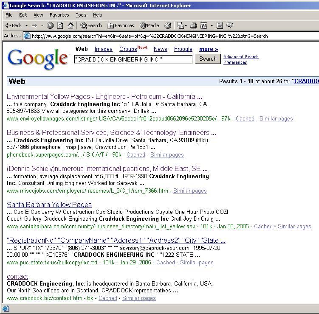Click the IE icon in title bar
The image size is (319, 314).
(x=5, y=5)
